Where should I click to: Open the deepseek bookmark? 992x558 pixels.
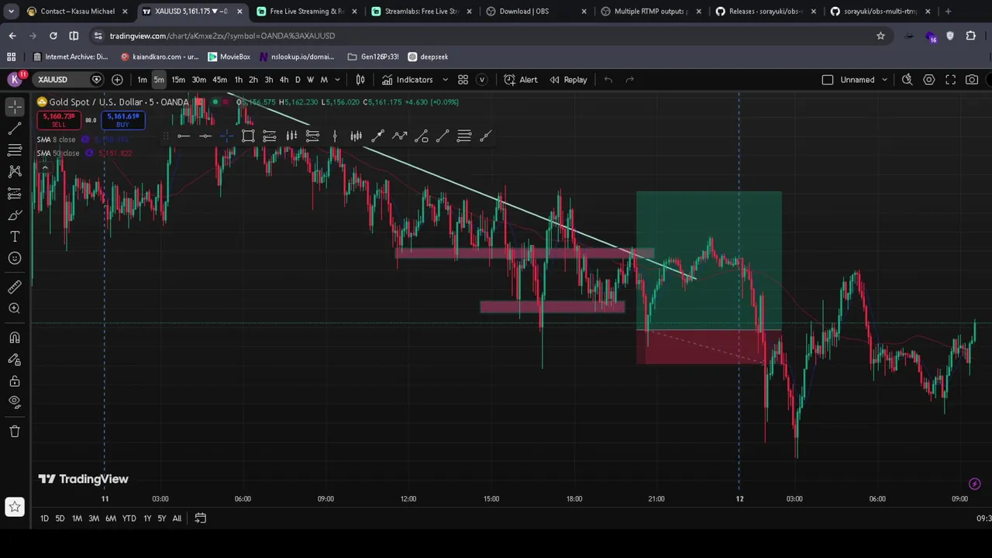[428, 57]
